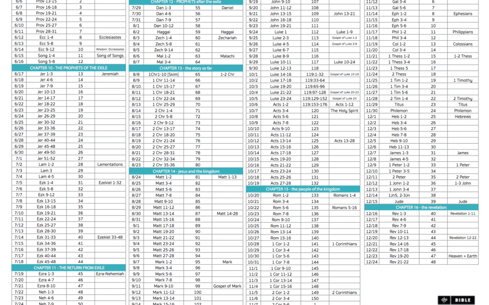Click the BibleProject logo in the corner
489x305 pixels.
tap(456, 300)
